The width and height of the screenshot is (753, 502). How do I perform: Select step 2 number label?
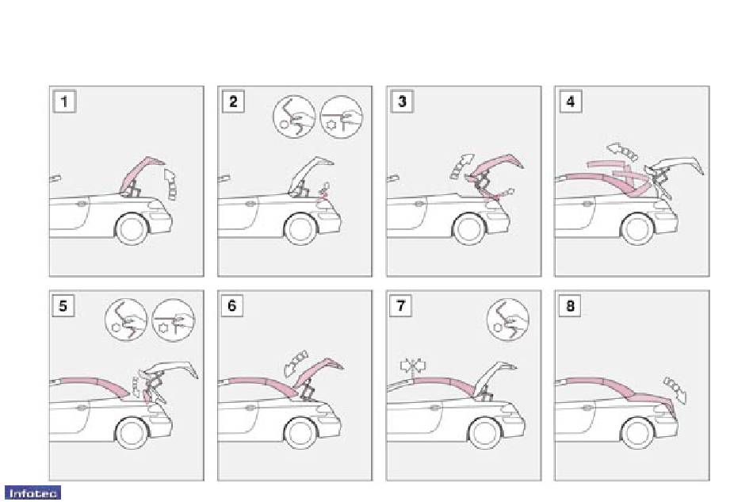click(233, 102)
